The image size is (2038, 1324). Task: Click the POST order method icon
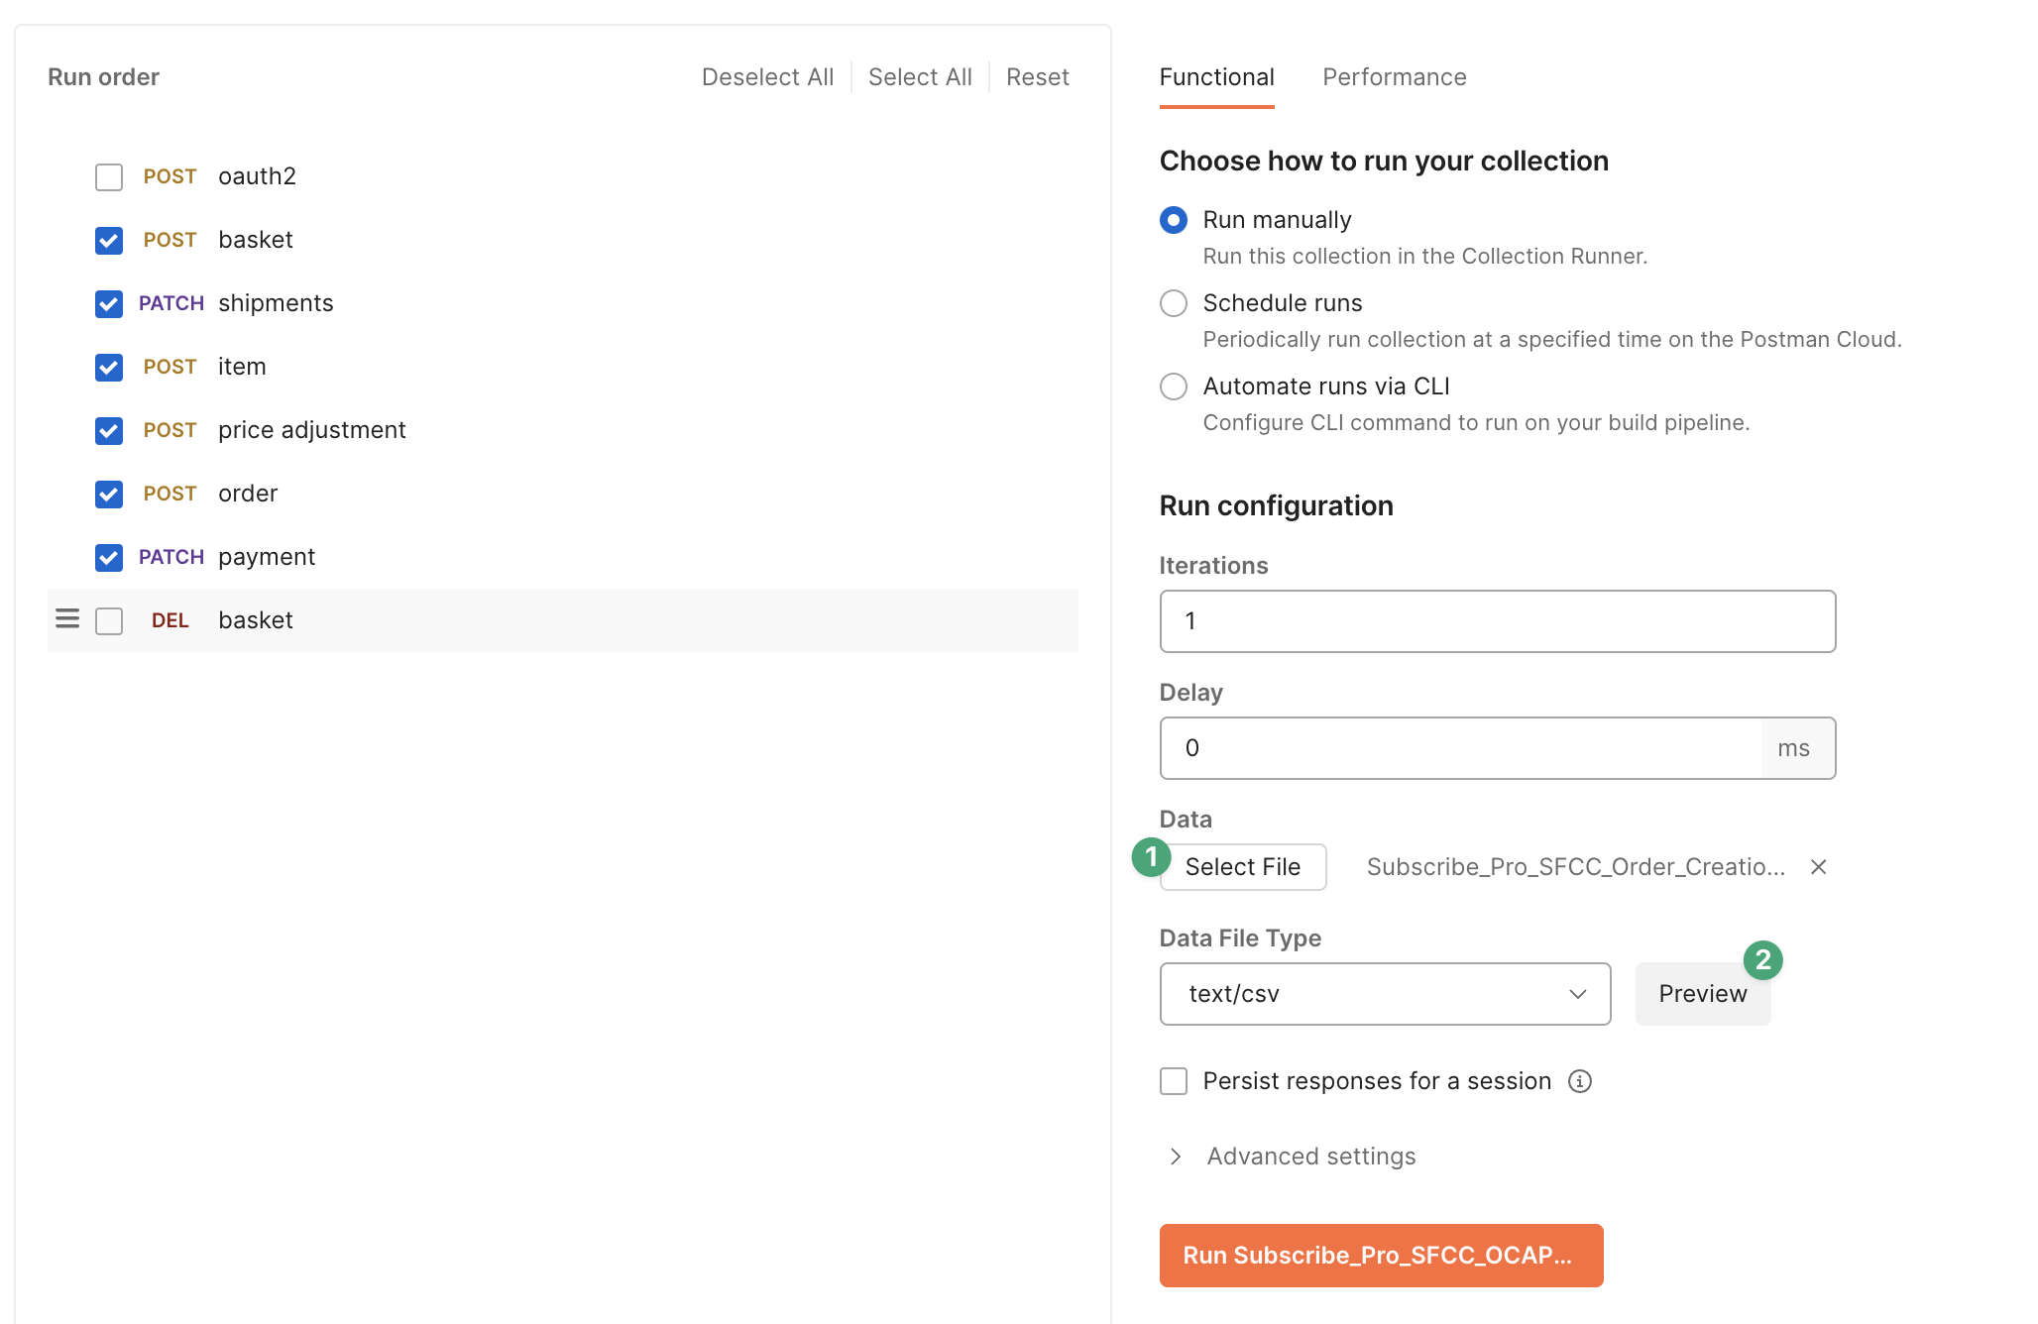coord(168,493)
